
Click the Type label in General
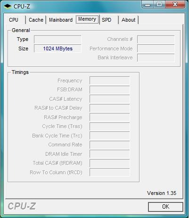click(x=23, y=39)
